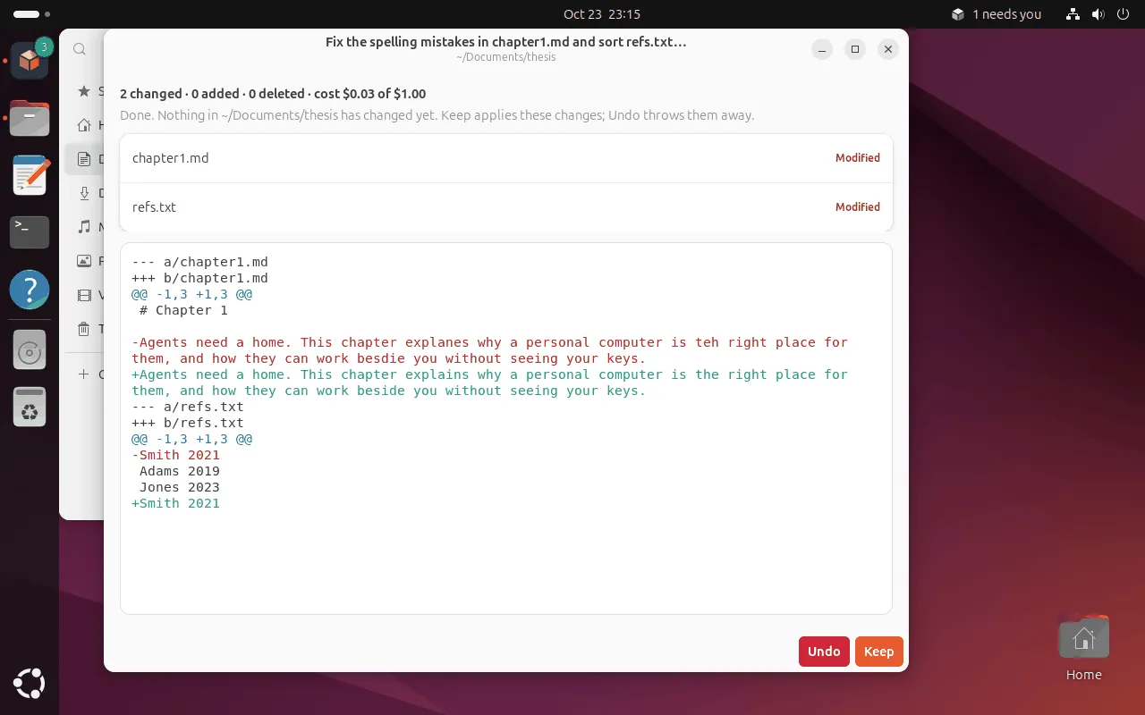The image size is (1145, 715).
Task: Select Documents icon in Files sidebar
Action: [x=84, y=159]
